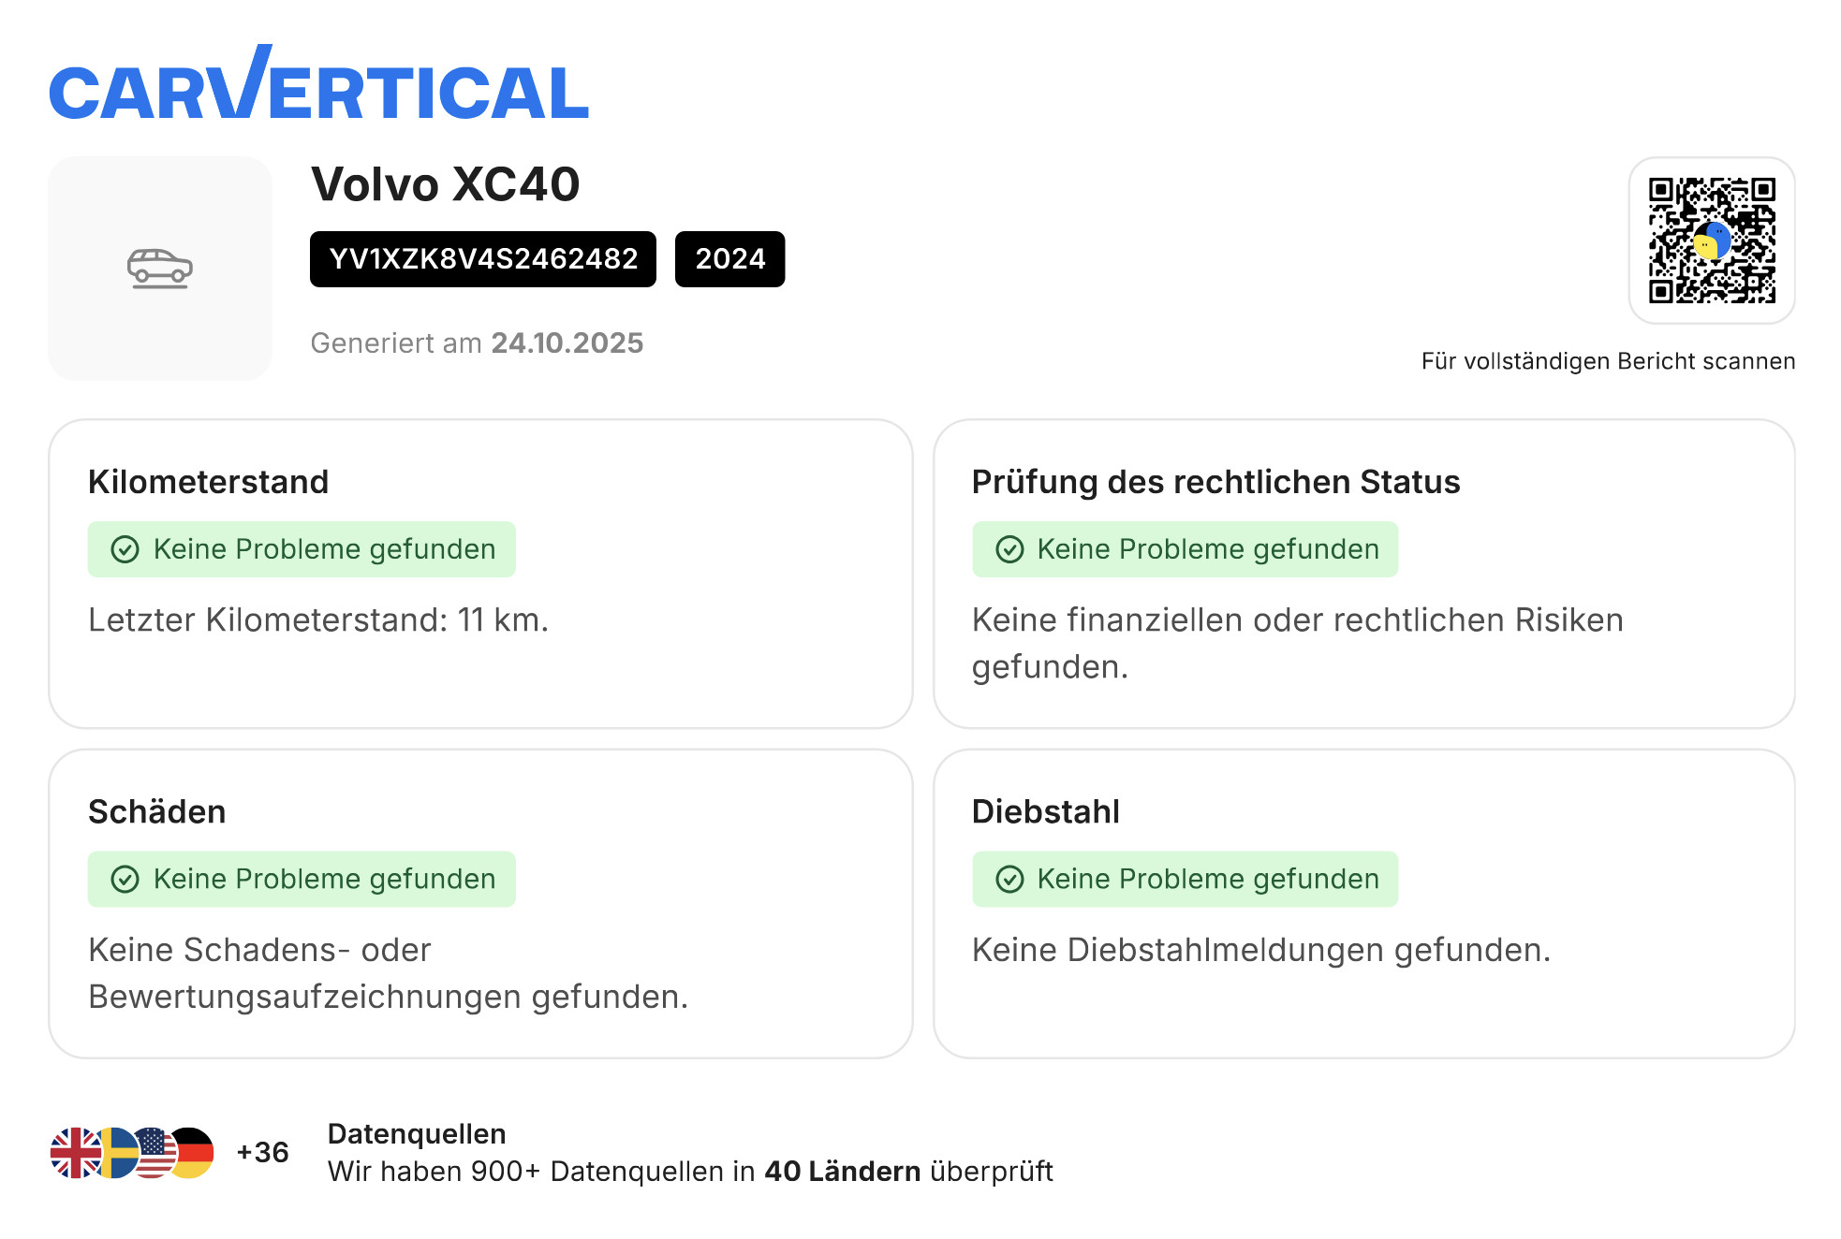Click the carVertical logo

click(x=318, y=86)
